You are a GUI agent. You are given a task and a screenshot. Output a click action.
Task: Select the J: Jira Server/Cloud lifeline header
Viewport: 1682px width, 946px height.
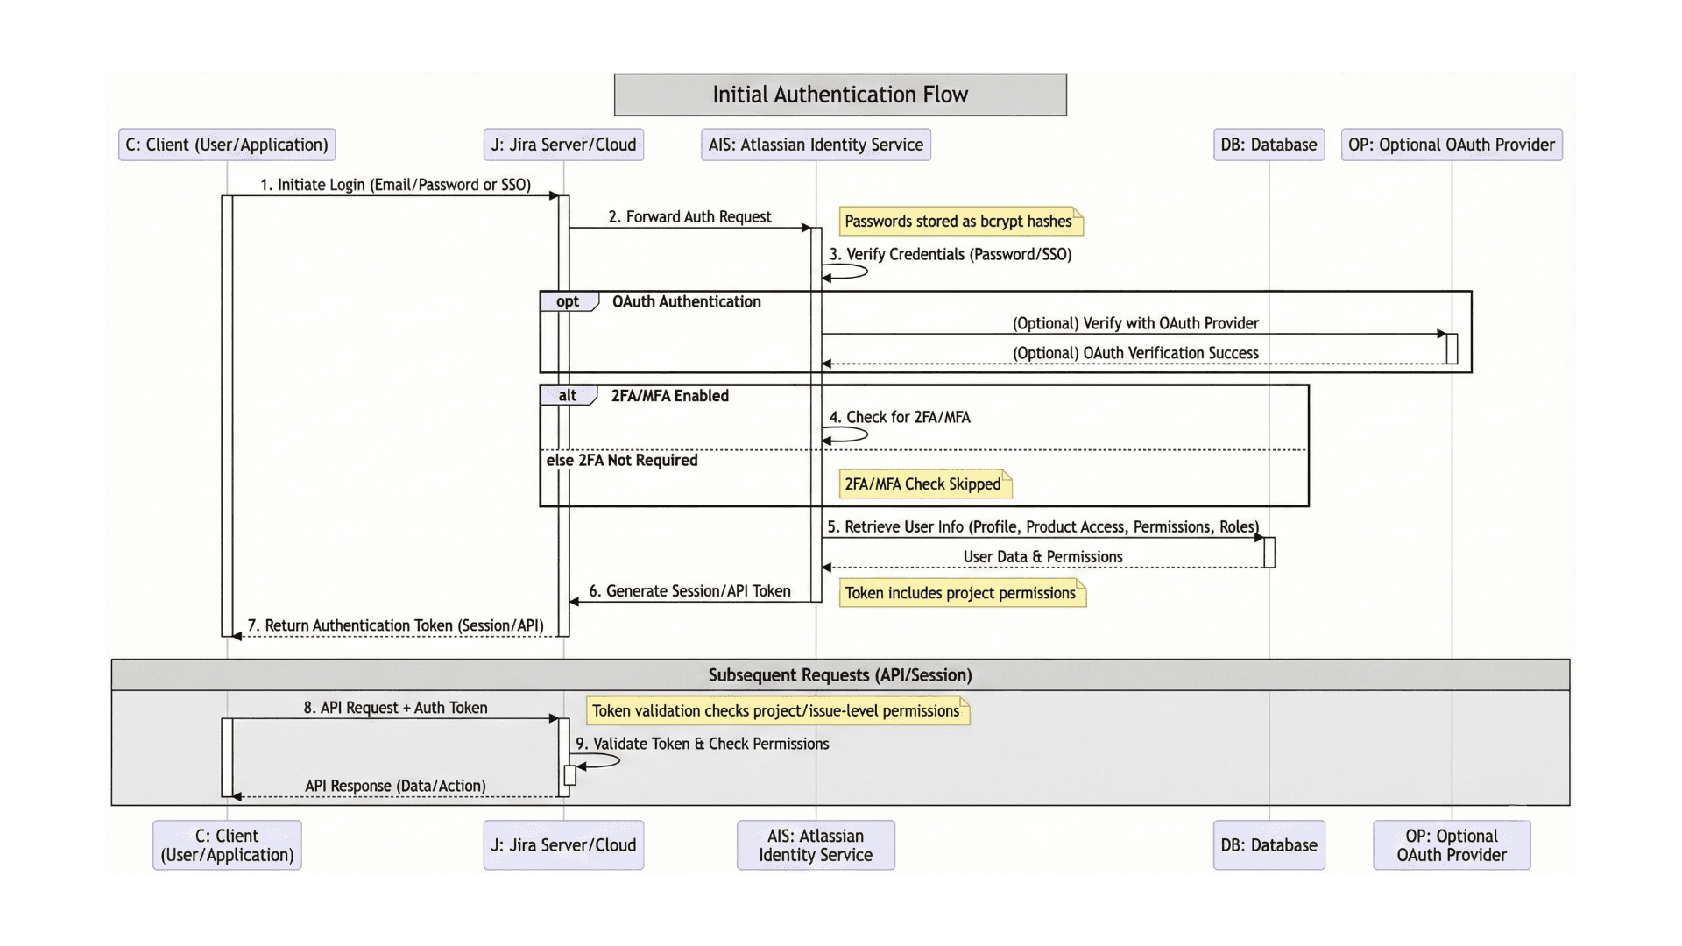(x=563, y=145)
